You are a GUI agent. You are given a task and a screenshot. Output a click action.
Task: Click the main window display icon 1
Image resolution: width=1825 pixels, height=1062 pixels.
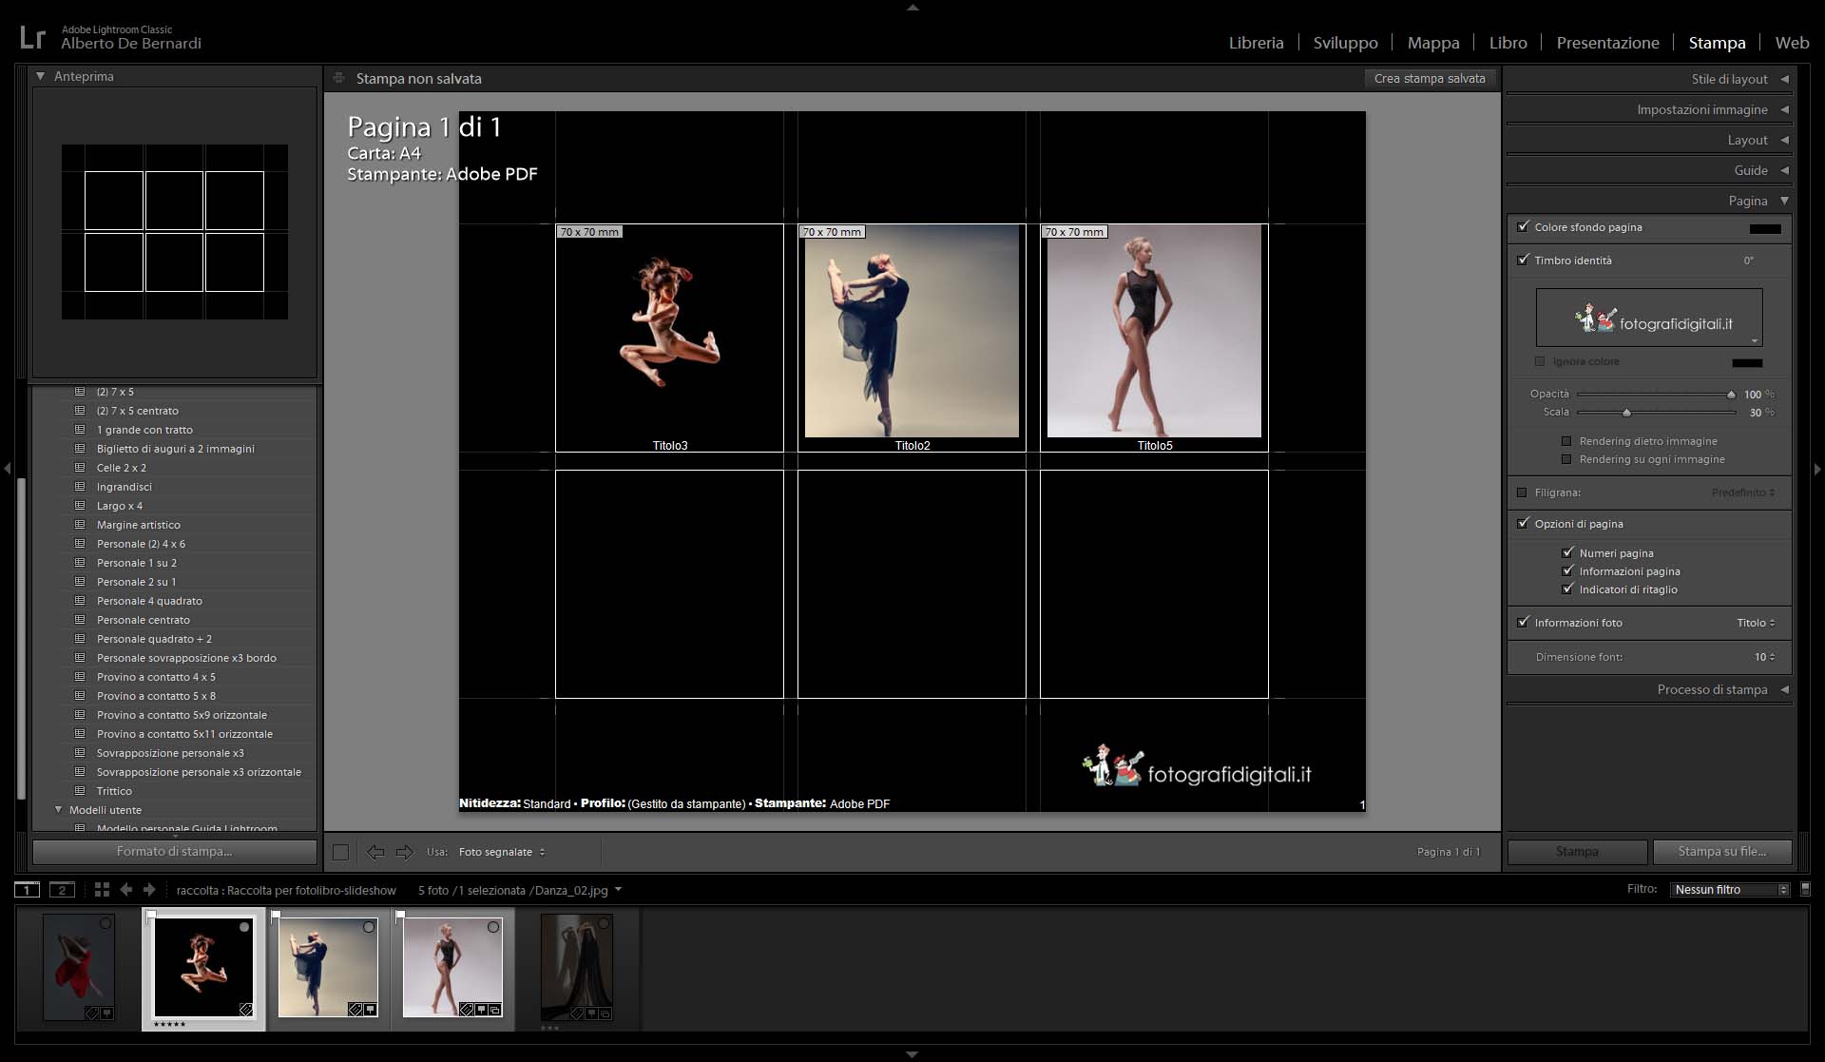pos(27,890)
